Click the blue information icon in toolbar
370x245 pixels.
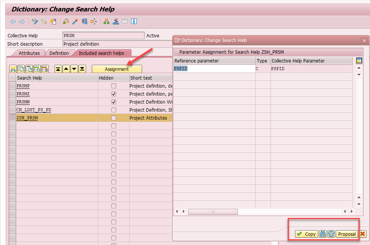134,22
